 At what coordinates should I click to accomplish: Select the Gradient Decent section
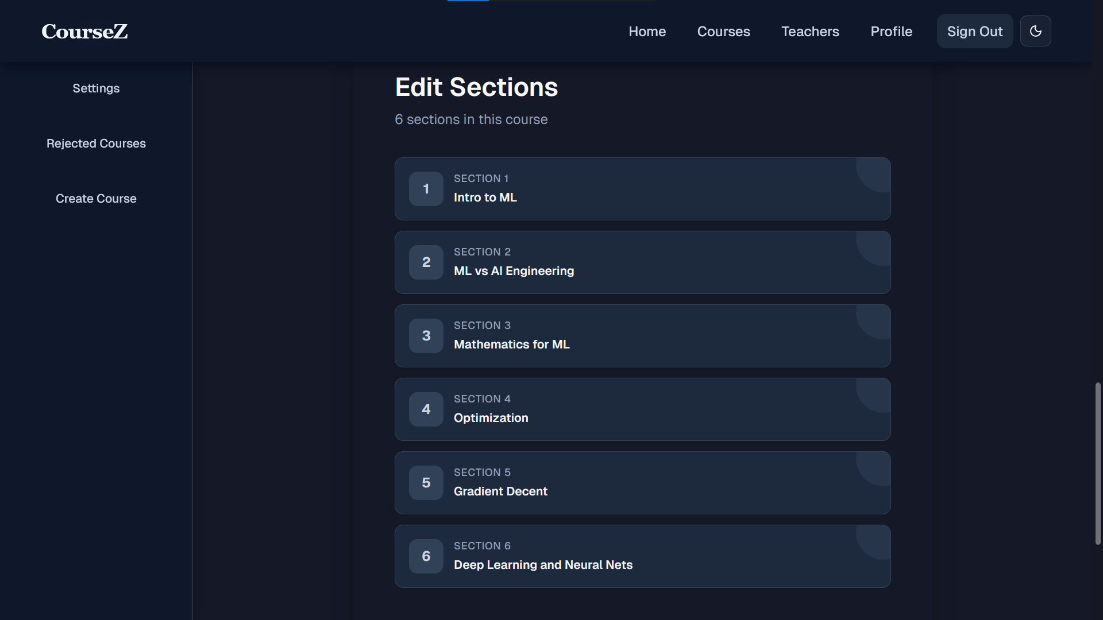tap(642, 483)
